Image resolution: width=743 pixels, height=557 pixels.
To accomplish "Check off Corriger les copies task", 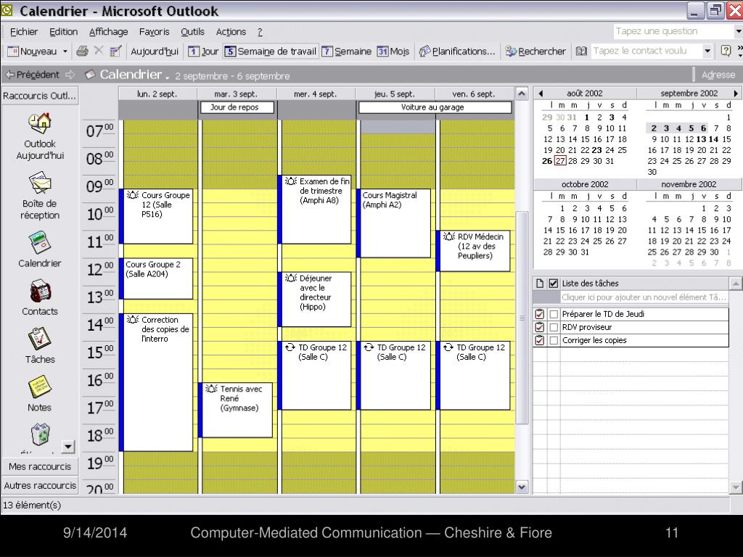I will [x=554, y=340].
